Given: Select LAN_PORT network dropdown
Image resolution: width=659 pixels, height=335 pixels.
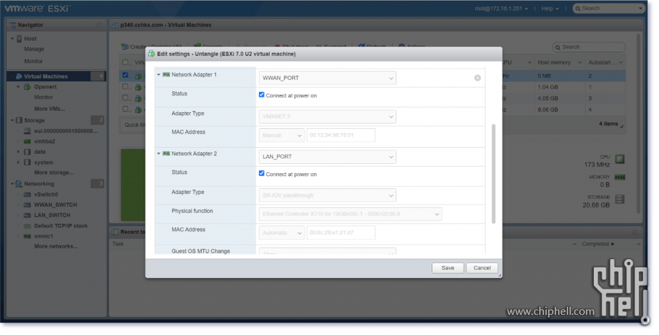Looking at the screenshot, I should tap(327, 156).
